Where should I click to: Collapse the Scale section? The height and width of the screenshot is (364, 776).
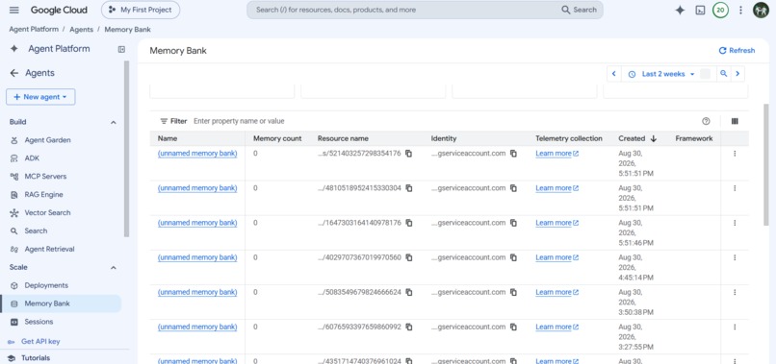coord(114,267)
